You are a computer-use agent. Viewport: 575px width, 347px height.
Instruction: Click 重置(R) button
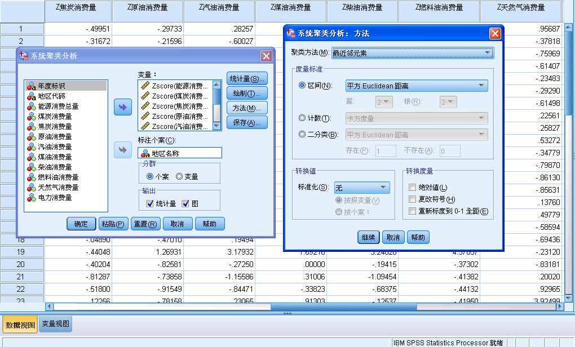pos(145,224)
